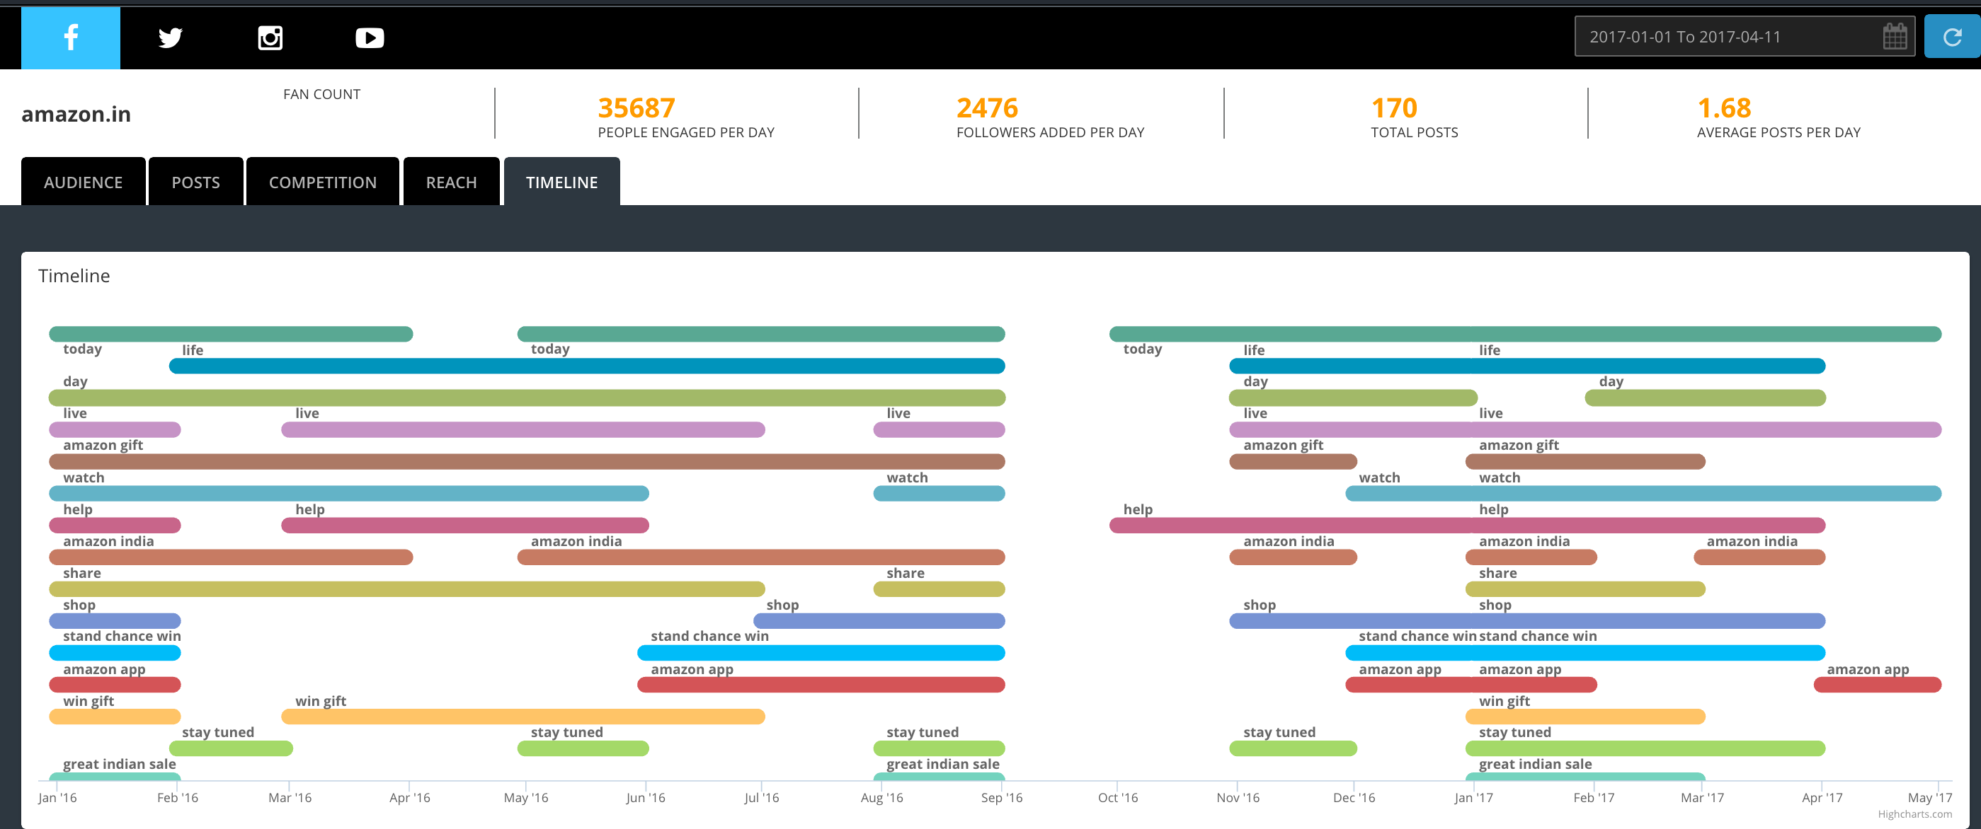The width and height of the screenshot is (1981, 829).
Task: Switch to Instagram analytics
Action: 270,37
